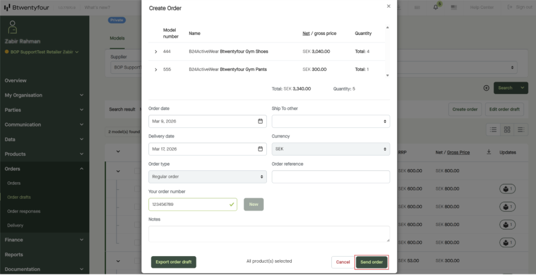Open the Ship To other dropdown
The height and width of the screenshot is (275, 536).
tap(330, 121)
